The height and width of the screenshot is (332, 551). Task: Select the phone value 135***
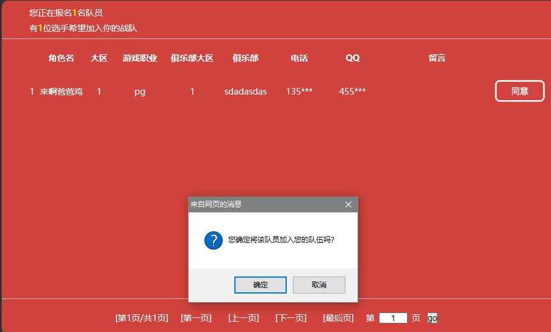click(300, 92)
